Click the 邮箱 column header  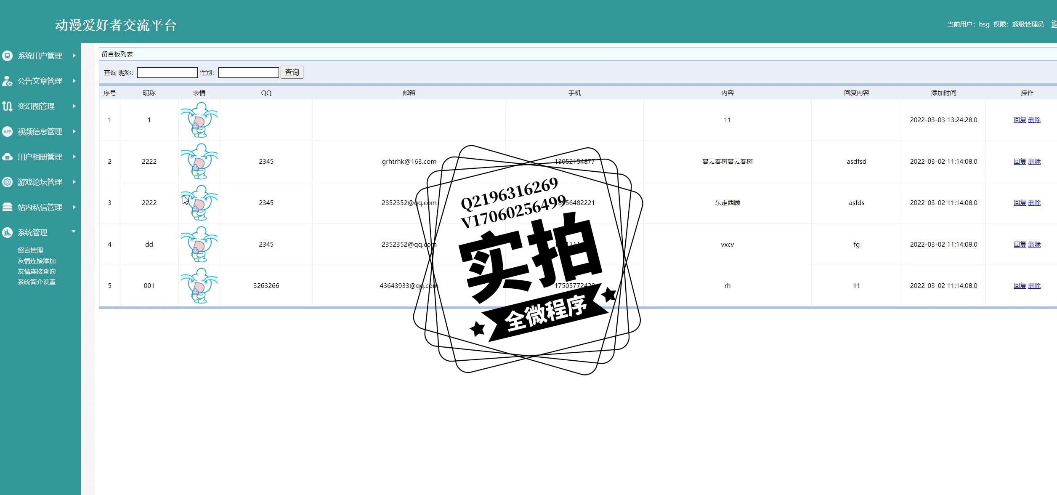tap(409, 93)
